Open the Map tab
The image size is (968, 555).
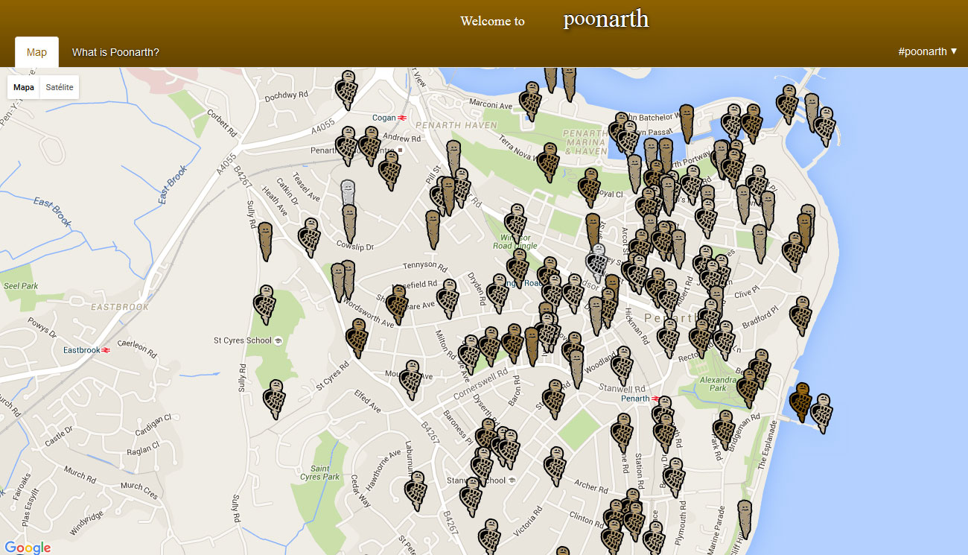click(36, 52)
